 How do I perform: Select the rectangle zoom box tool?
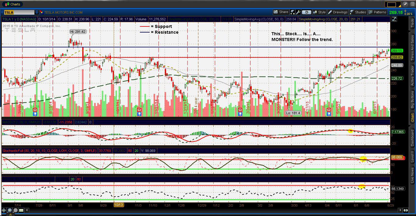click(21, 210)
